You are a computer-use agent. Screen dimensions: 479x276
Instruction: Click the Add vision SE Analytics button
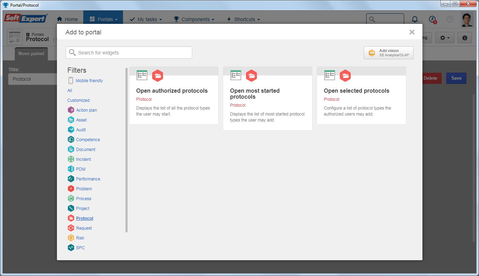click(x=389, y=53)
